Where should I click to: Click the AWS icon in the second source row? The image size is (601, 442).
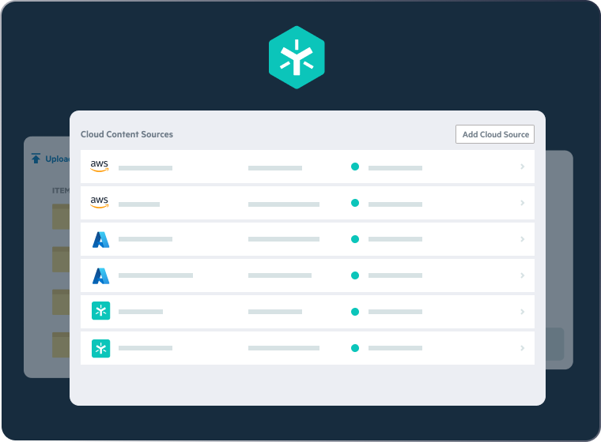click(x=100, y=202)
